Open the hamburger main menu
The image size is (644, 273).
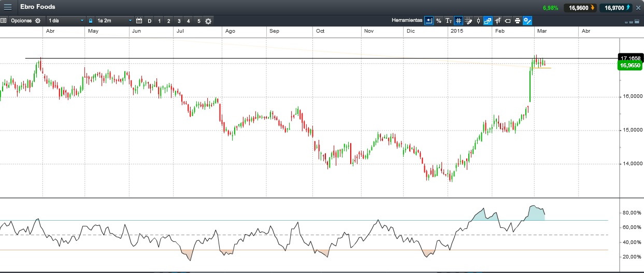8,7
